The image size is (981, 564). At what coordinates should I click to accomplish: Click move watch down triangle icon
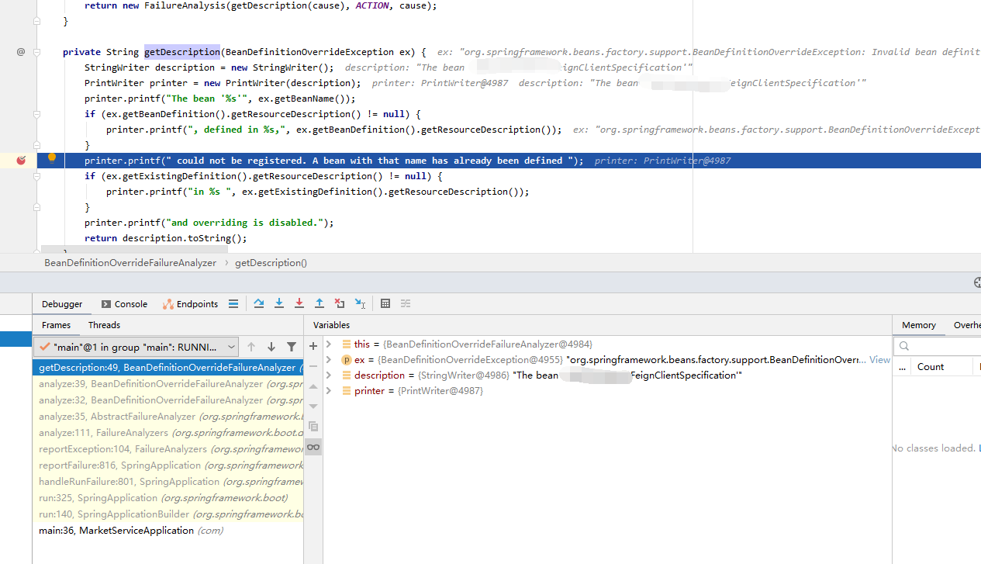tap(313, 407)
